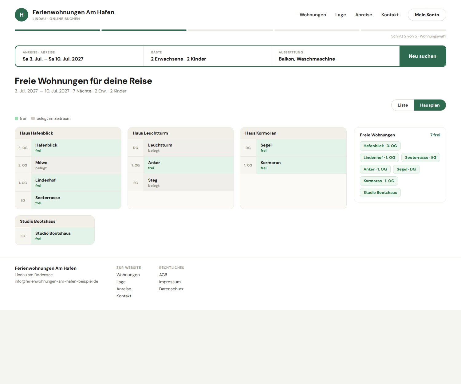This screenshot has height=384, width=461.
Task: Open the Kontakt footer link
Action: tap(124, 296)
